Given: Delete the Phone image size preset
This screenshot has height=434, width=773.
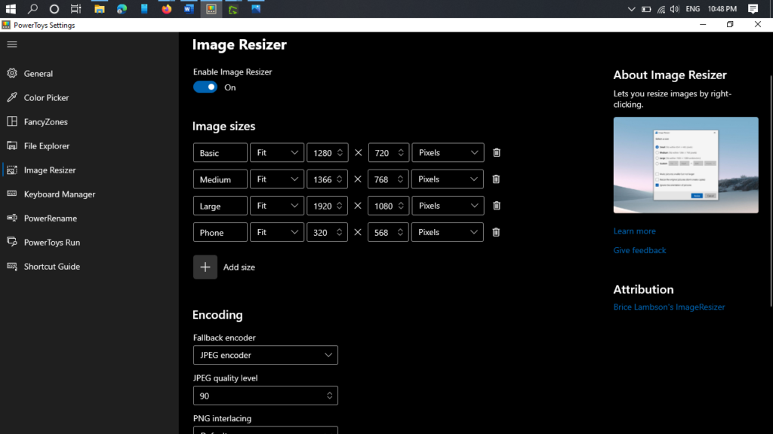Looking at the screenshot, I should point(496,232).
